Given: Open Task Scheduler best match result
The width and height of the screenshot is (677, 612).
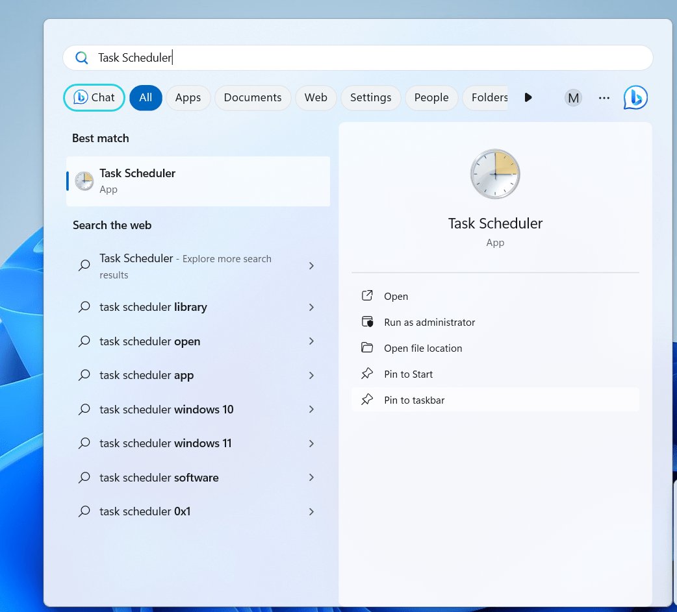Looking at the screenshot, I should pos(198,181).
